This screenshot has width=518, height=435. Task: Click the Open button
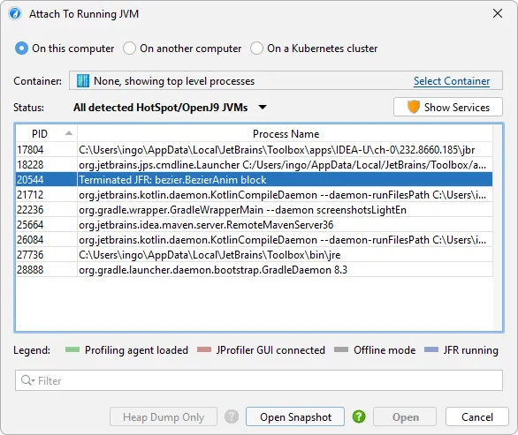pos(405,416)
